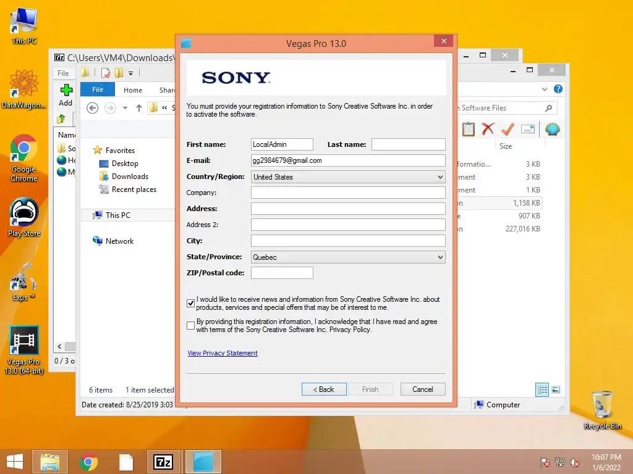Open the State/Province dropdown
The width and height of the screenshot is (633, 474).
(x=348, y=257)
